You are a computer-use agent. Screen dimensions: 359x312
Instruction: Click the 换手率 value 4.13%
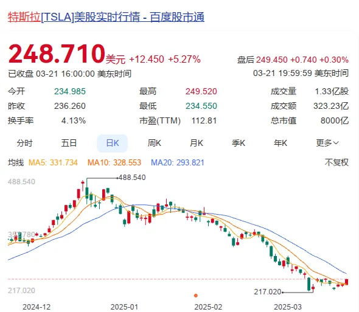(74, 120)
